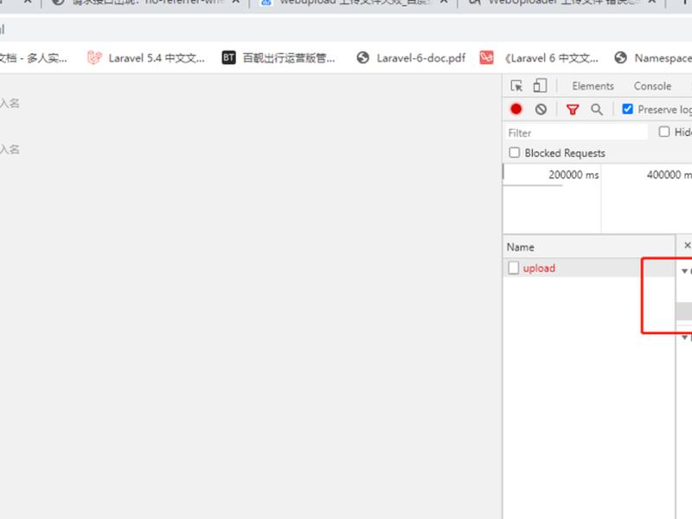
Task: Collapse the second section triangle in details
Action: (x=684, y=337)
